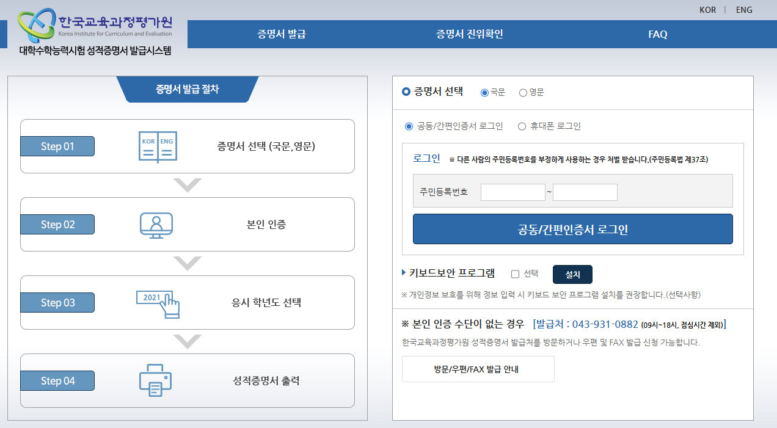Select the 영문 certificate radio button
The height and width of the screenshot is (428, 777).
pos(522,93)
